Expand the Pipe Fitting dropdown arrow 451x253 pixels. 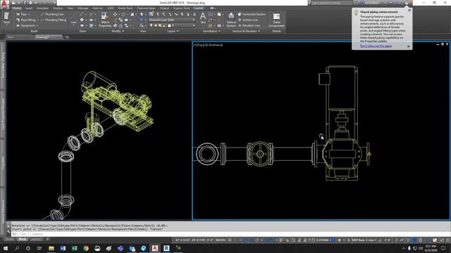coord(37,20)
